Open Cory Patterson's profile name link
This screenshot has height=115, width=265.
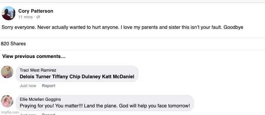pos(36,11)
